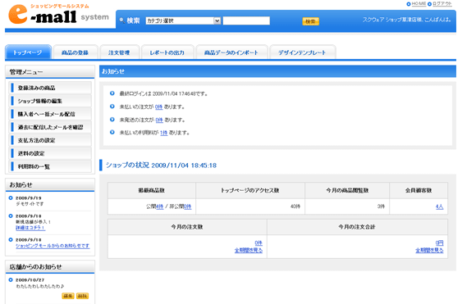Screen dimensions: 462x304
Task: Click 全期間を見る under monthly order total
Action: pos(429,250)
